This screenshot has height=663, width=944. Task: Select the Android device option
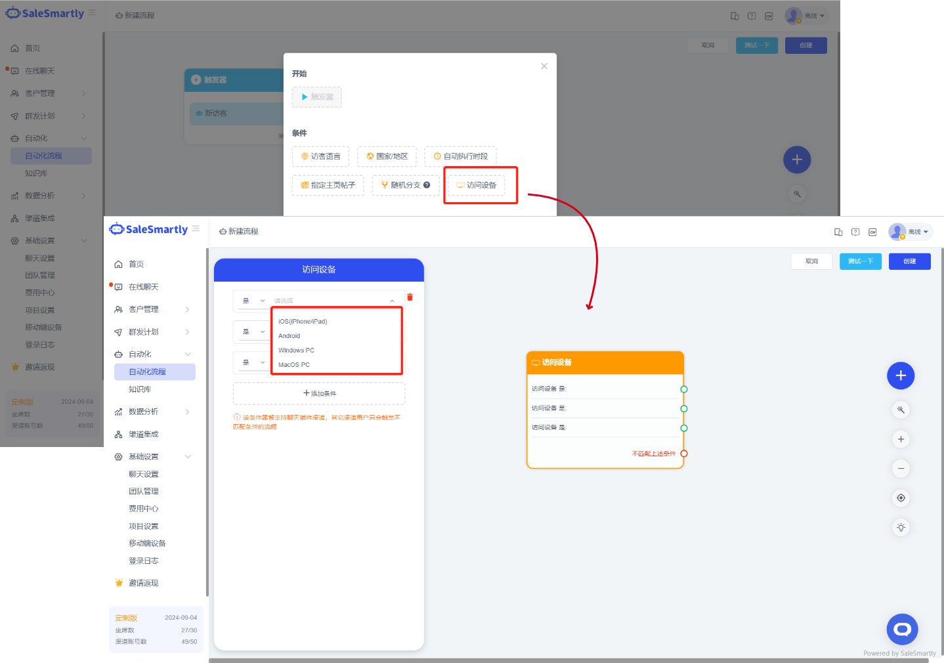pyautogui.click(x=290, y=336)
